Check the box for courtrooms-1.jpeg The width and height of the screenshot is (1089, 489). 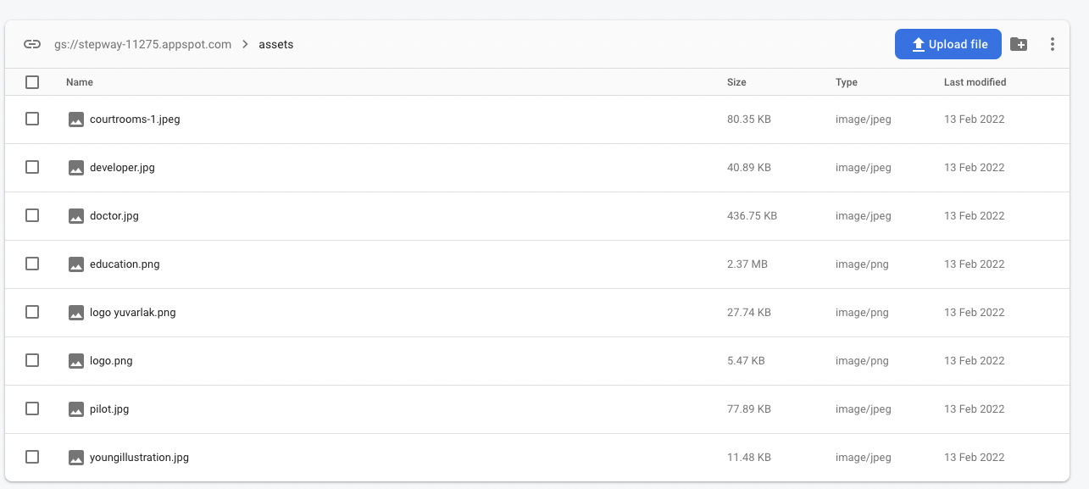(x=32, y=119)
